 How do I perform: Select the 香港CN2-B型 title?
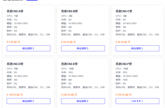tap(69, 11)
